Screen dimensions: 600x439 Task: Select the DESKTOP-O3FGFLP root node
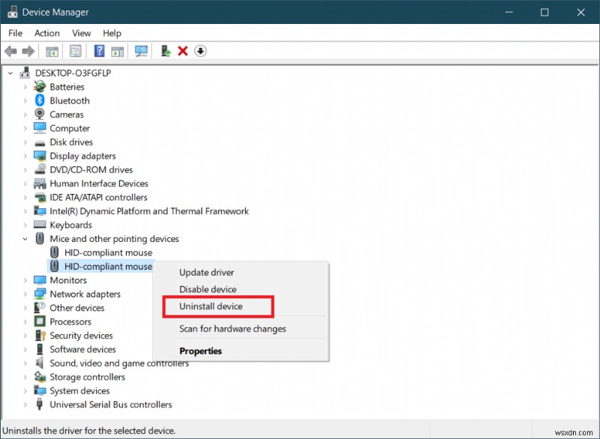click(70, 73)
